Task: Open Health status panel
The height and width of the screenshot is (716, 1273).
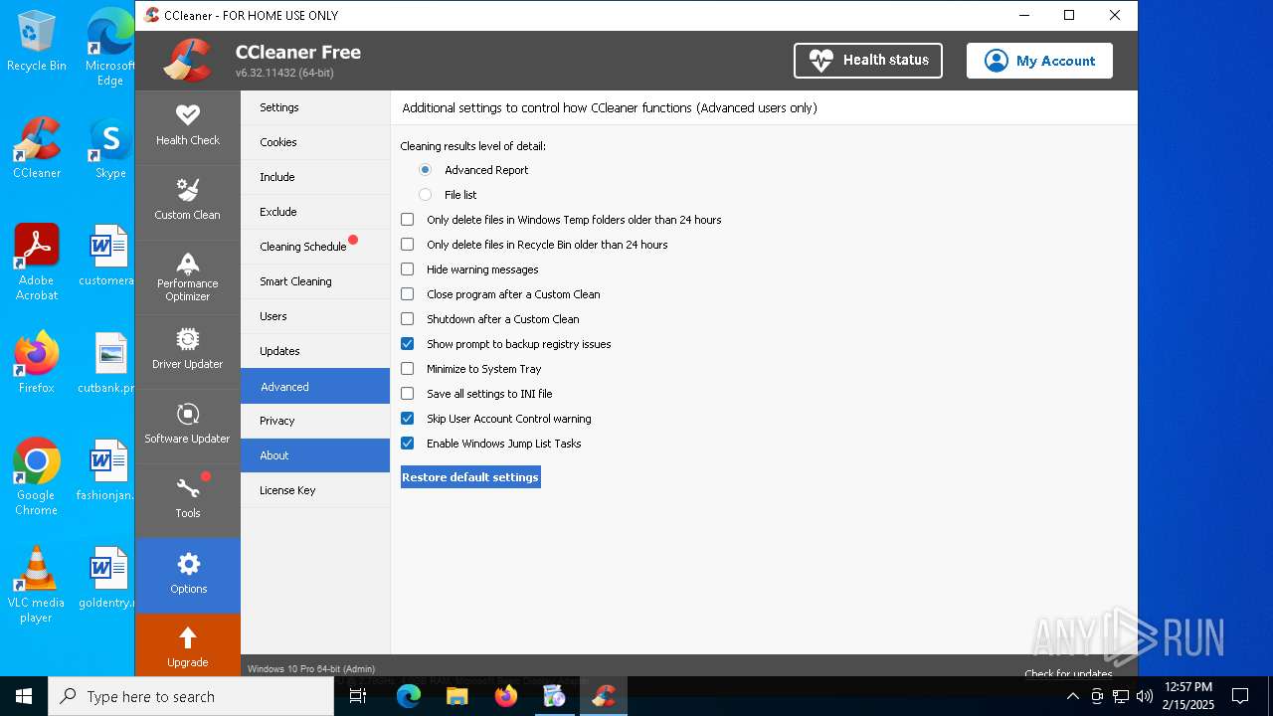Action: [868, 61]
